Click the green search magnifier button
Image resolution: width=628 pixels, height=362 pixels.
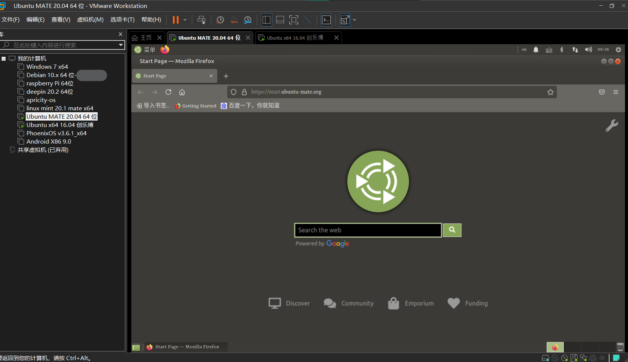click(x=452, y=230)
